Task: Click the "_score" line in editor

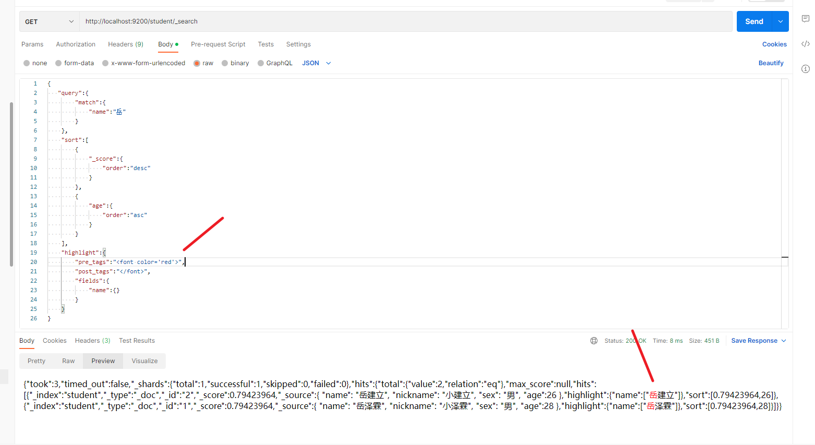Action: (106, 159)
